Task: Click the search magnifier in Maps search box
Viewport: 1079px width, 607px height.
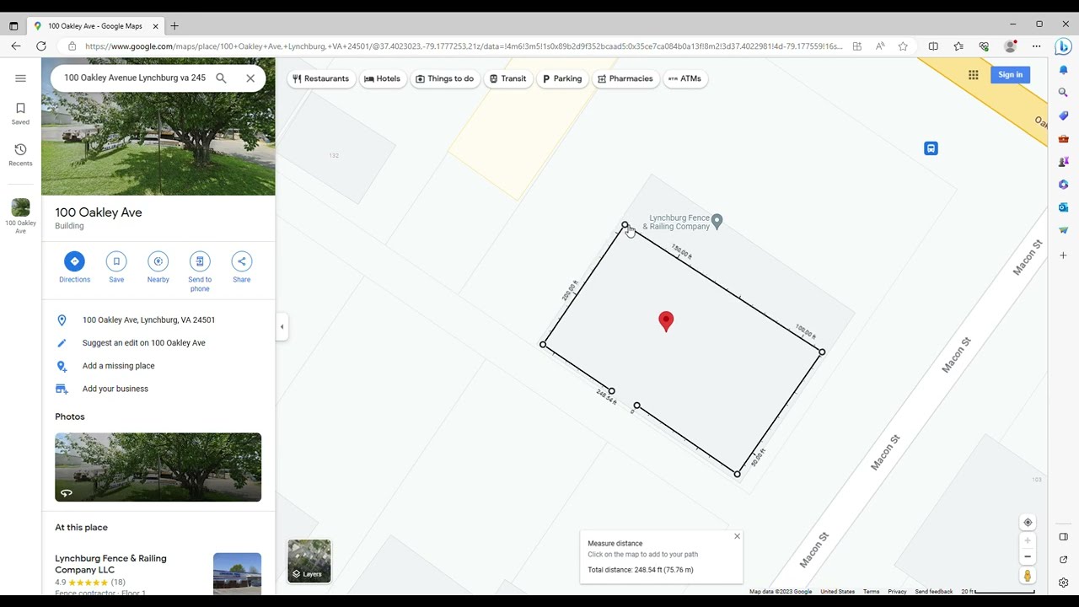Action: (221, 78)
